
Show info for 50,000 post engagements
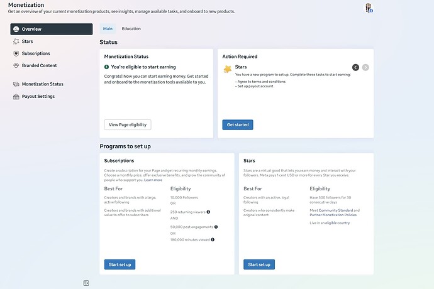[216, 227]
